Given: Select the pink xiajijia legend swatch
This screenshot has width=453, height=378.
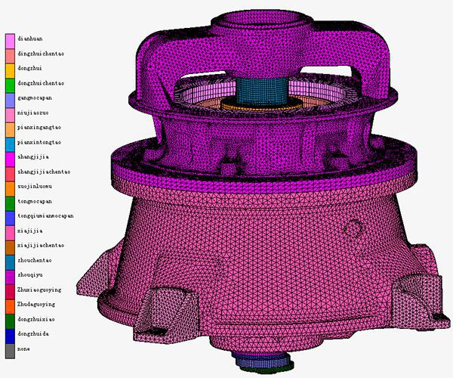Looking at the screenshot, I should [x=10, y=231].
